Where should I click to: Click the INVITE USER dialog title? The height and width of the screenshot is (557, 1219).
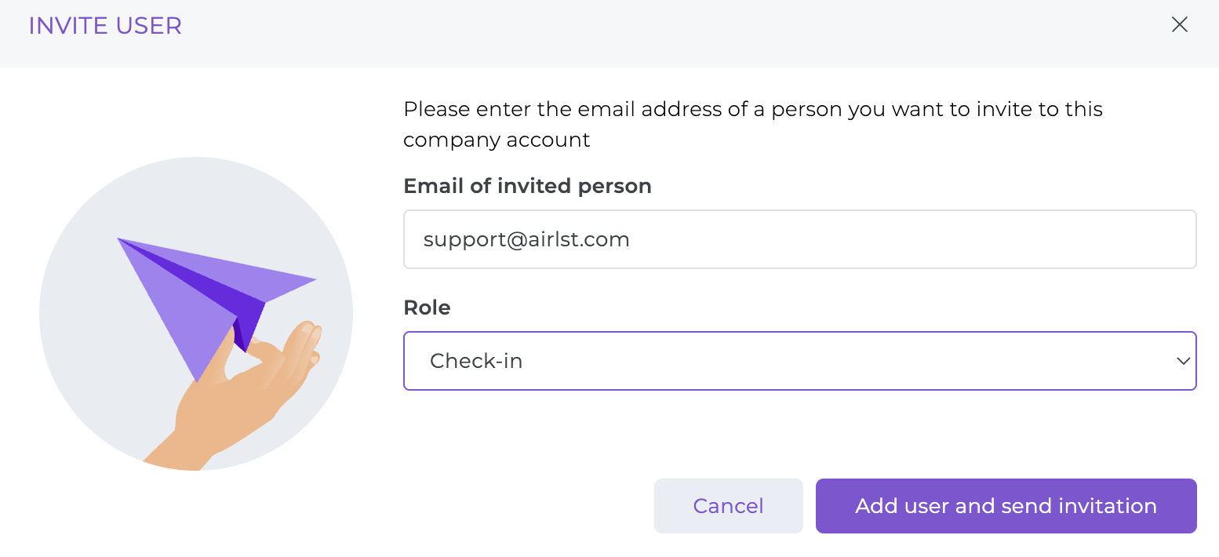pos(105,26)
